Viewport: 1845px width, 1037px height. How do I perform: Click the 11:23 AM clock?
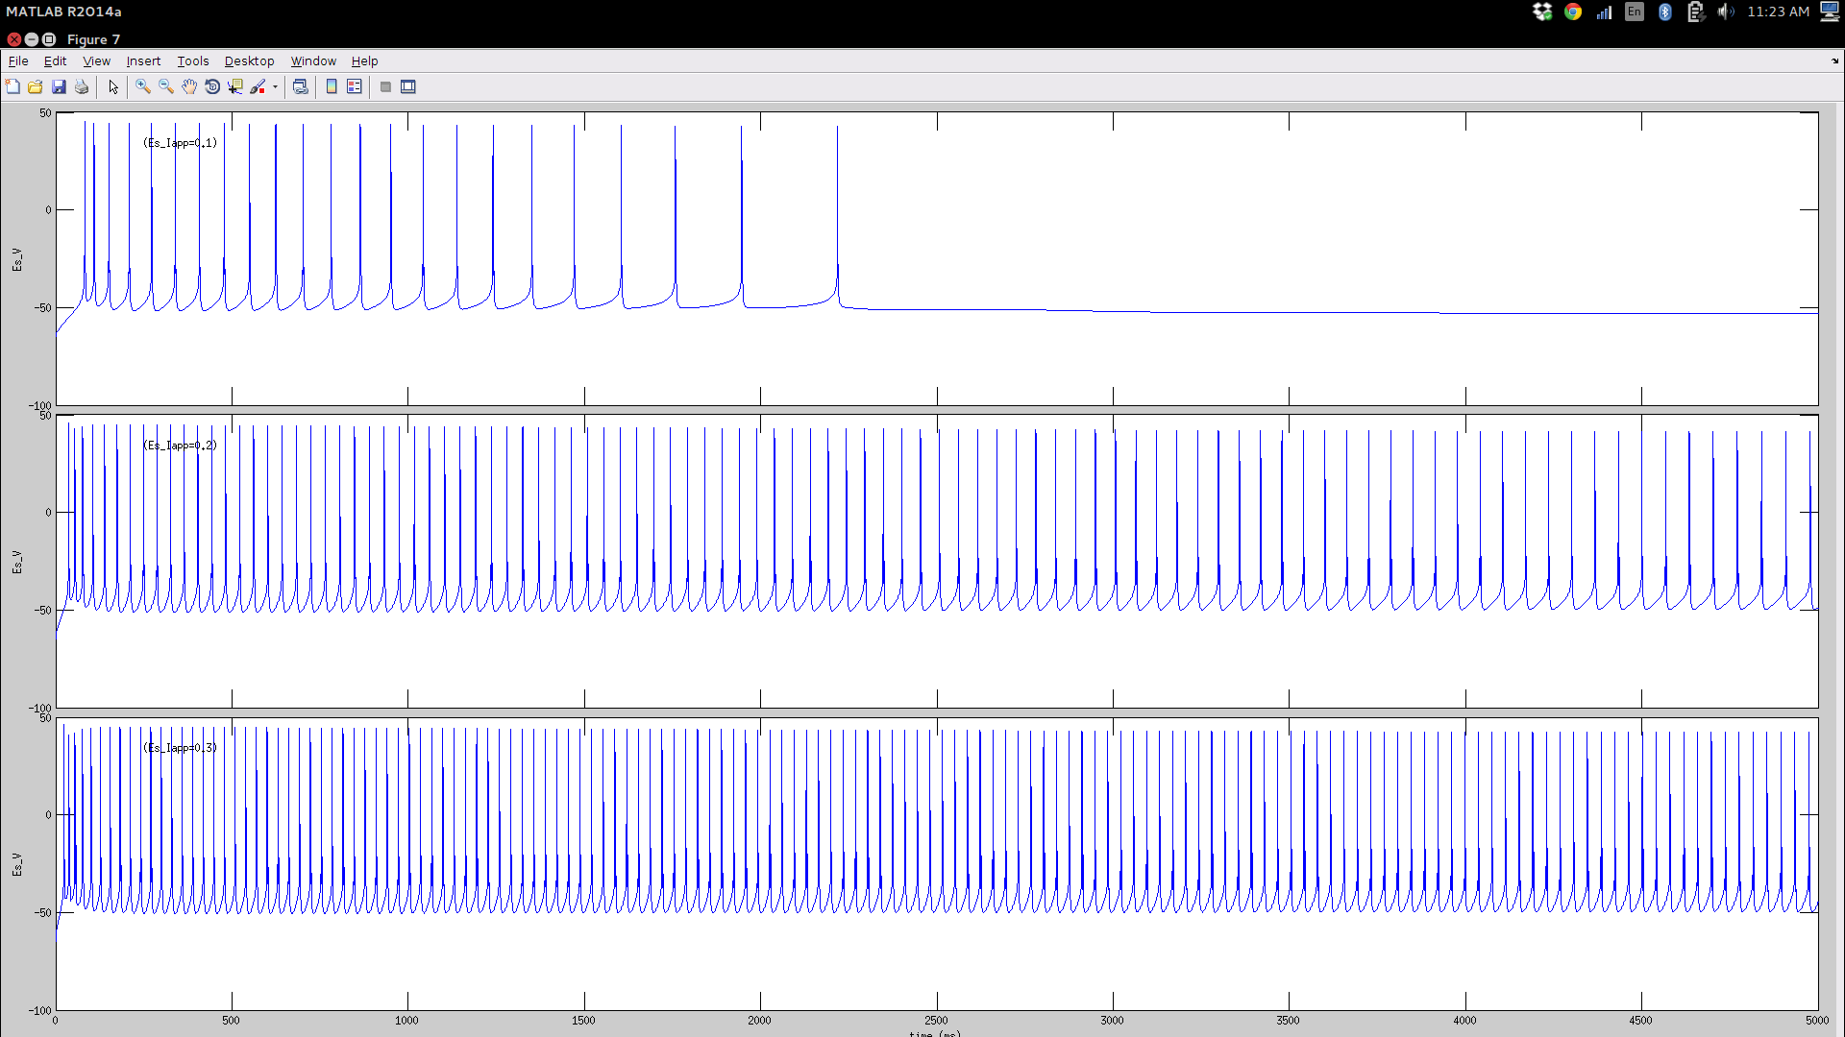tap(1778, 12)
